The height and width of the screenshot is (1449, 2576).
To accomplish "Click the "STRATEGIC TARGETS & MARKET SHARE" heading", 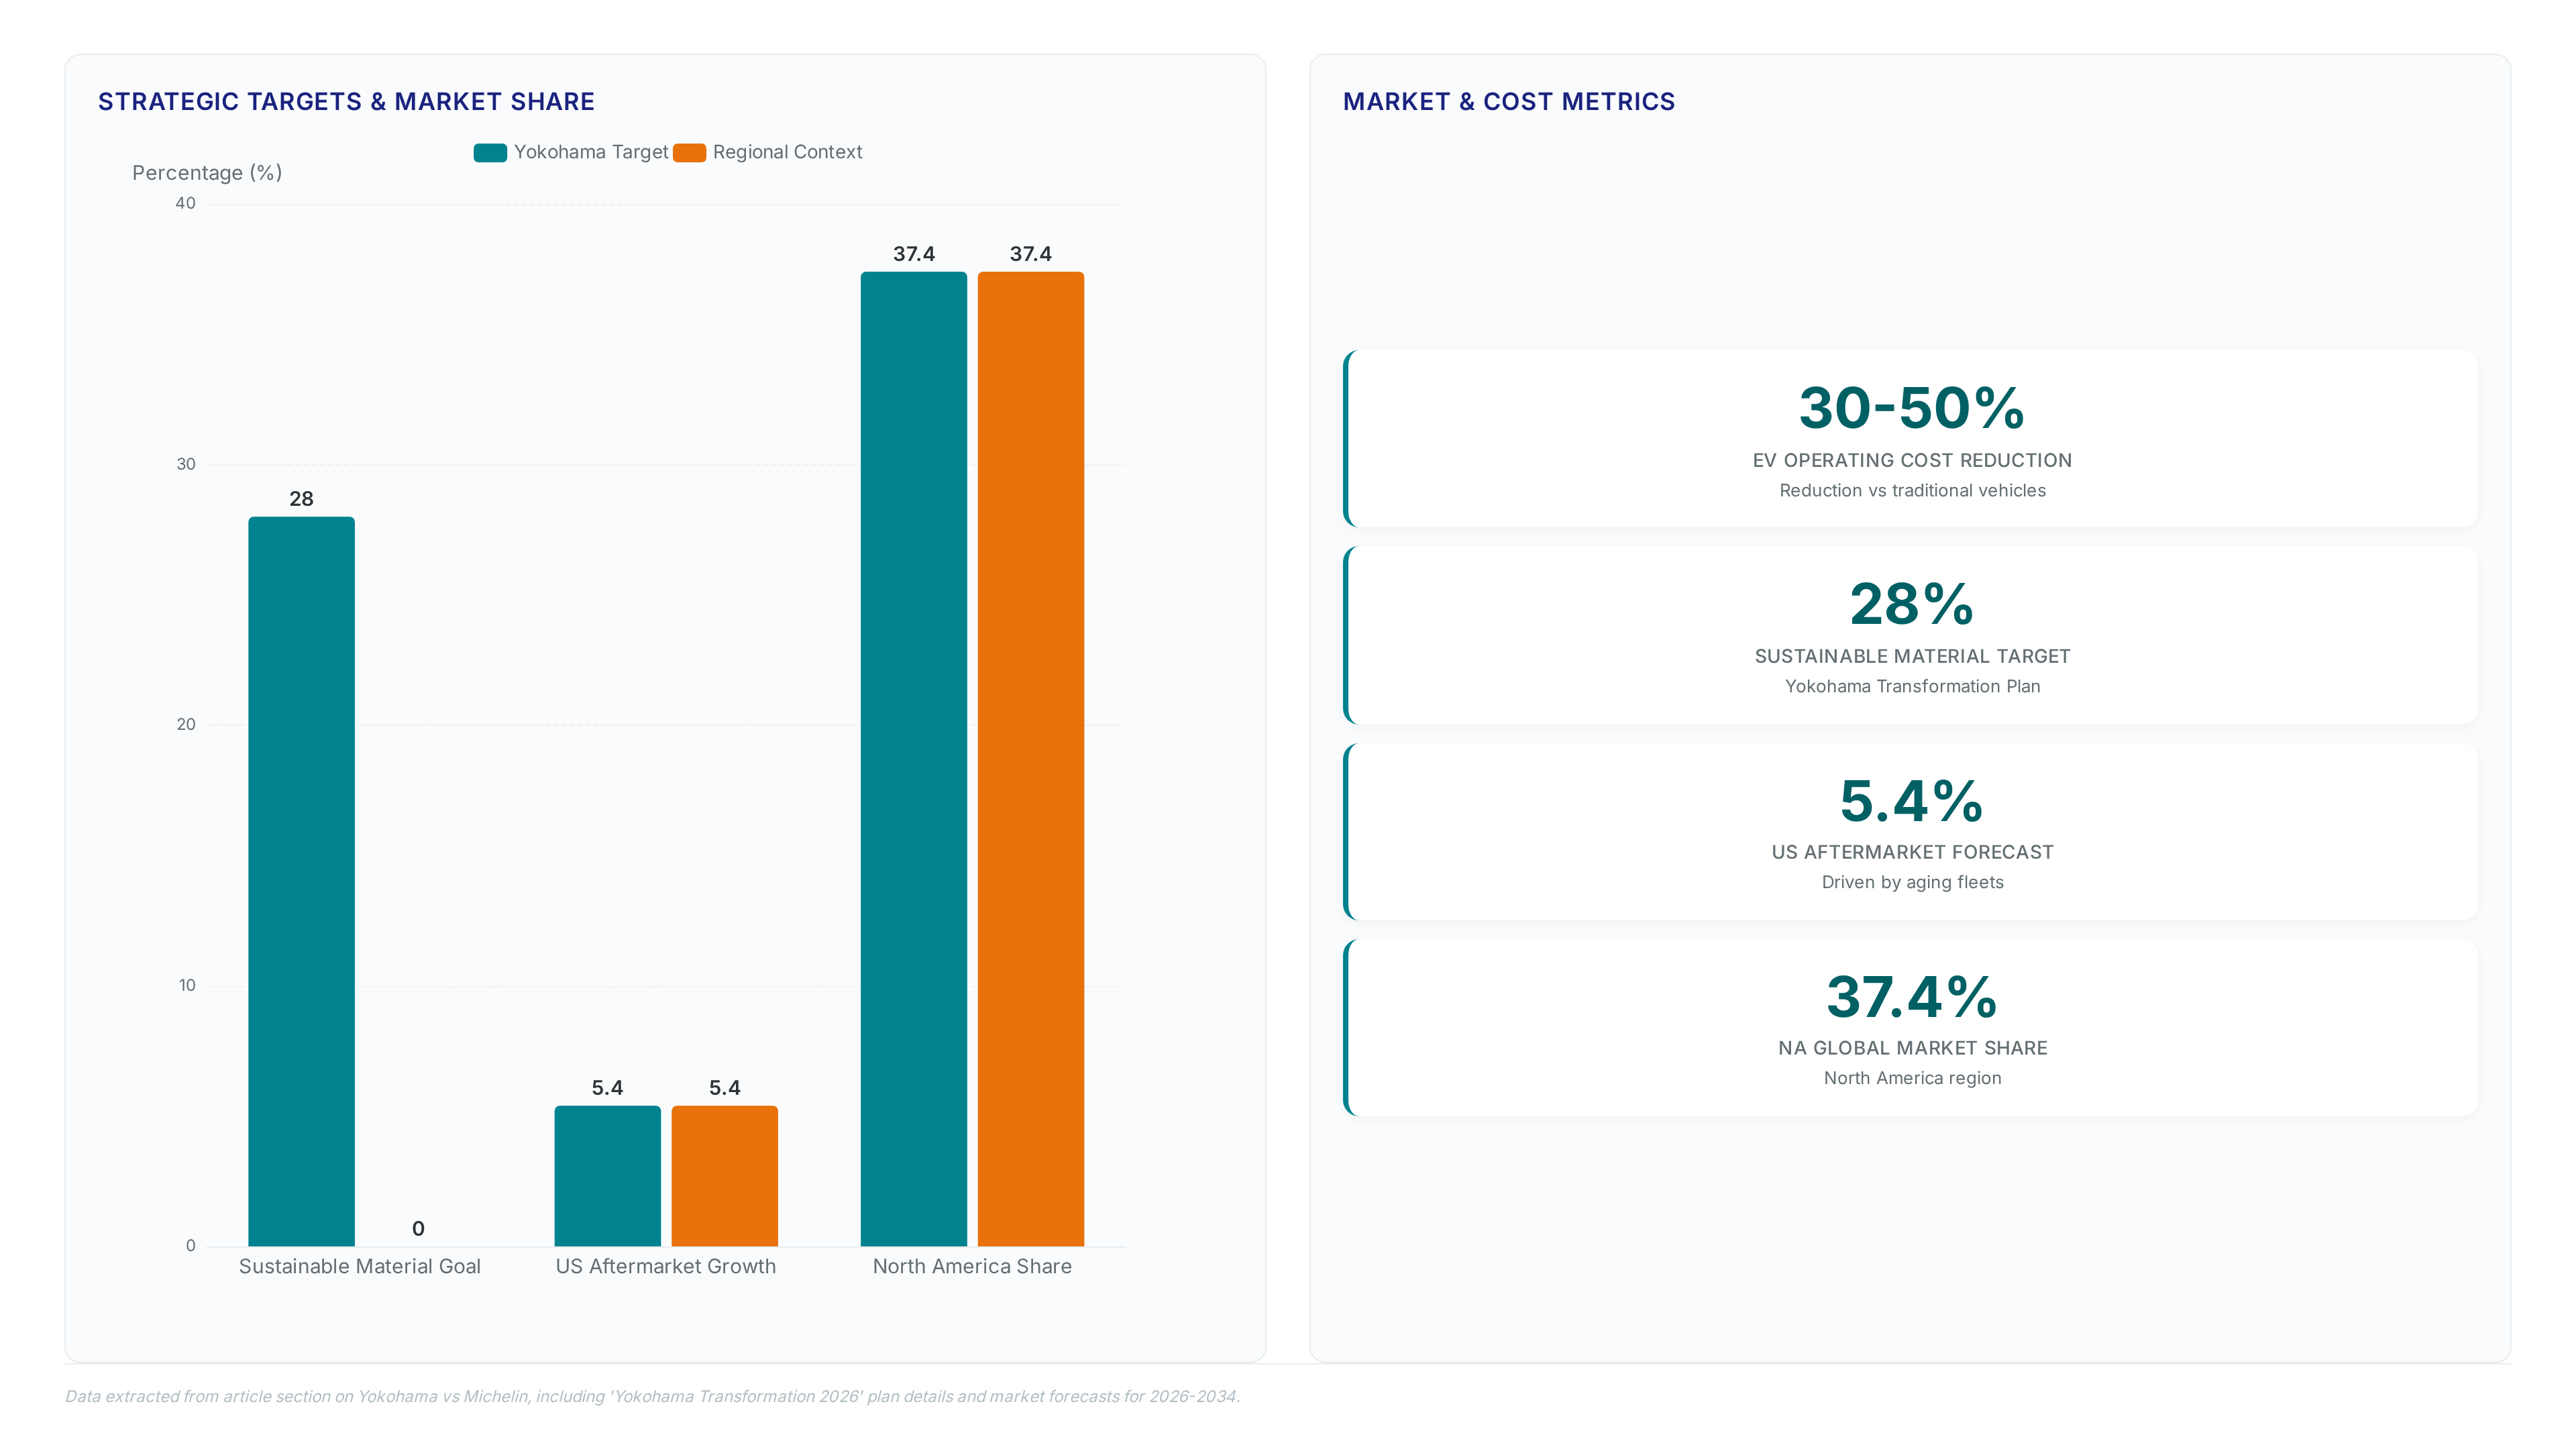I will tap(346, 102).
